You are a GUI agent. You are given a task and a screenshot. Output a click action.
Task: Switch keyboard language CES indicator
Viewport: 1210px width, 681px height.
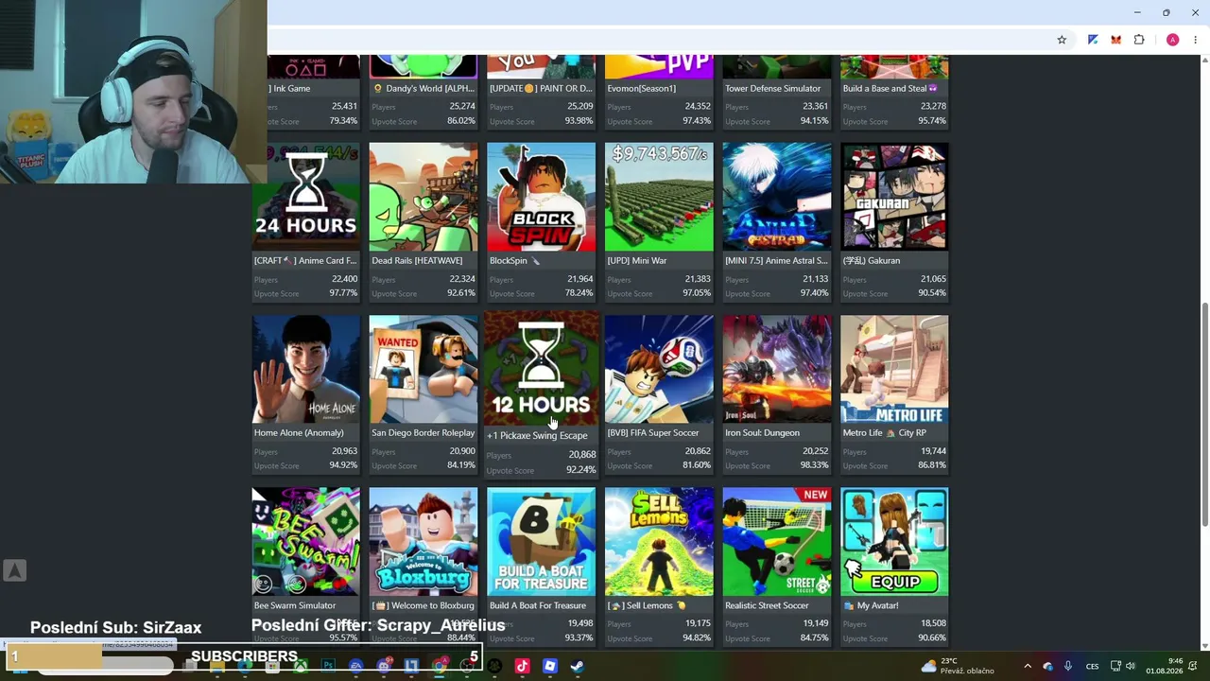(1092, 666)
